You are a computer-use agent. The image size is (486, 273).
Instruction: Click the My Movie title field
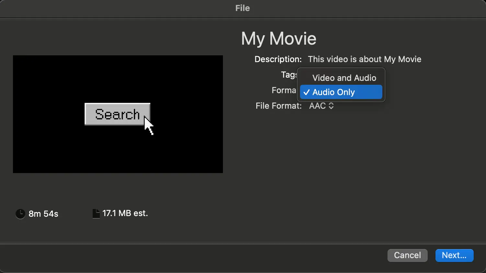click(x=279, y=39)
